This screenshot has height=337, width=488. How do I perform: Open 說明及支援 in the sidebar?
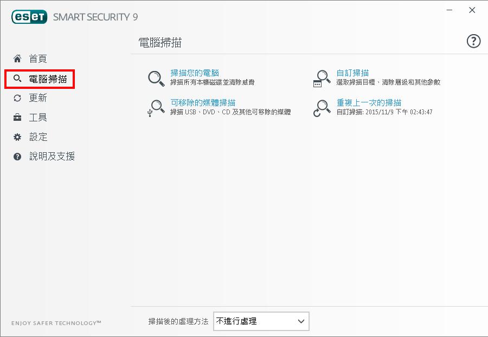pos(52,156)
